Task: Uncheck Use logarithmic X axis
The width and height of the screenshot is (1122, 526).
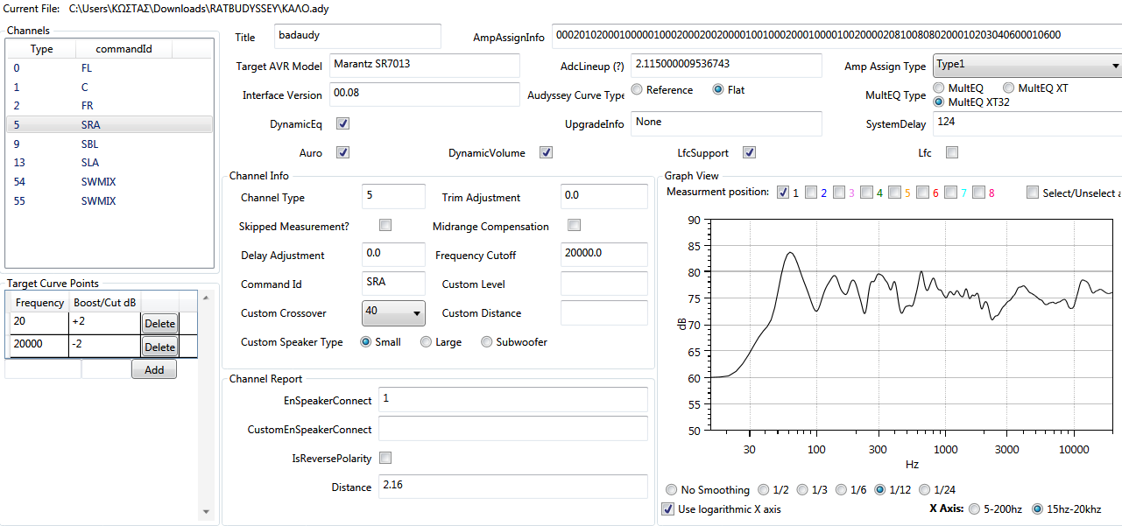Action: [x=669, y=509]
